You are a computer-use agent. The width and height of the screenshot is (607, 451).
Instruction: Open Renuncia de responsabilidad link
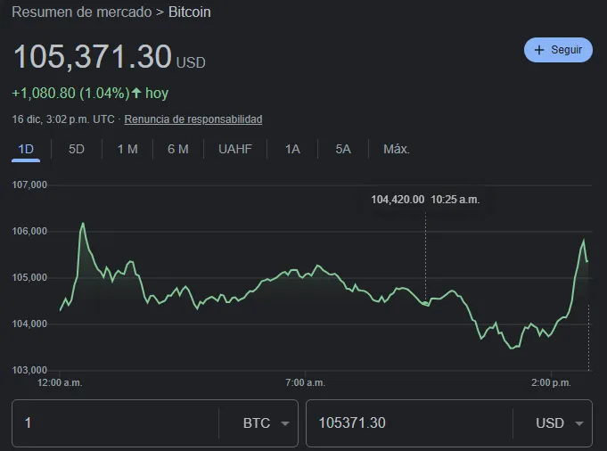click(193, 119)
